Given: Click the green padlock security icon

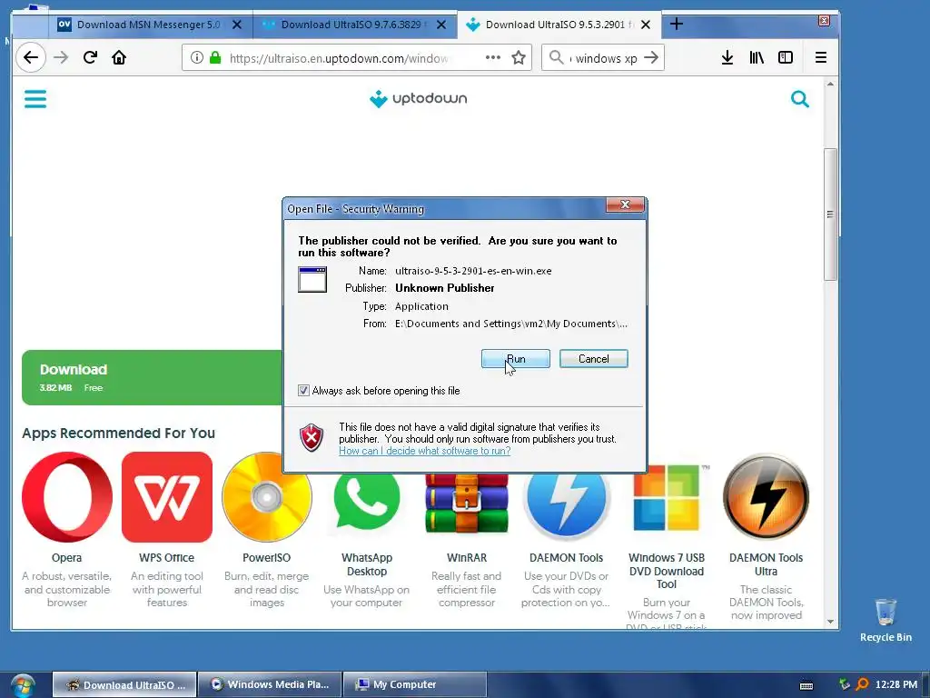Looking at the screenshot, I should 215,57.
